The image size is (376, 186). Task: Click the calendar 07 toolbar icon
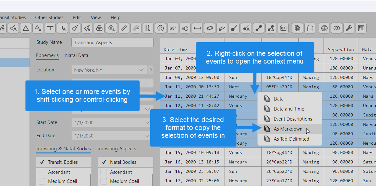[x=283, y=28]
